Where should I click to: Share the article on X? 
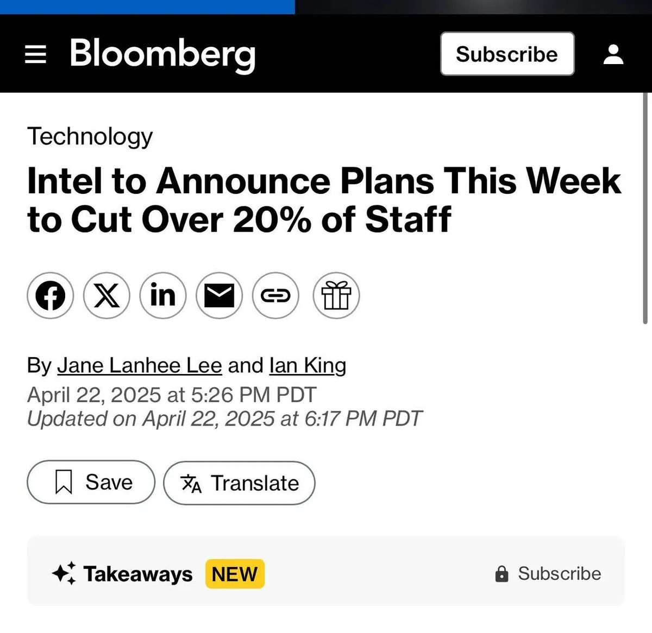106,295
